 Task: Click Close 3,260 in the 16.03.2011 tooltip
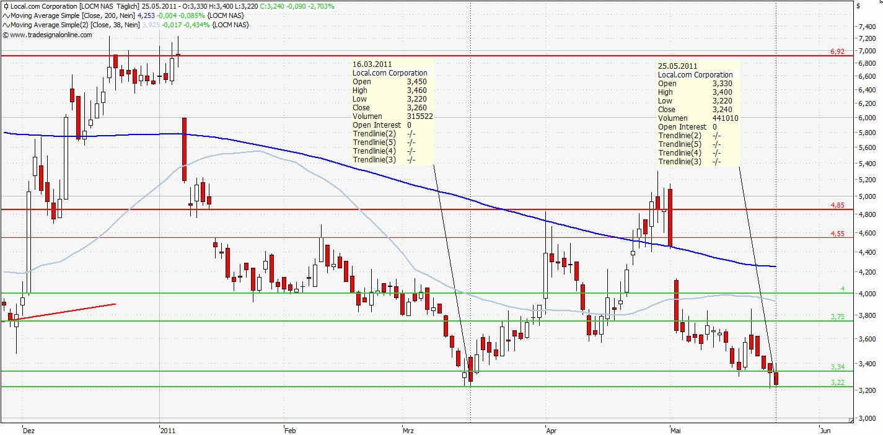click(x=390, y=107)
